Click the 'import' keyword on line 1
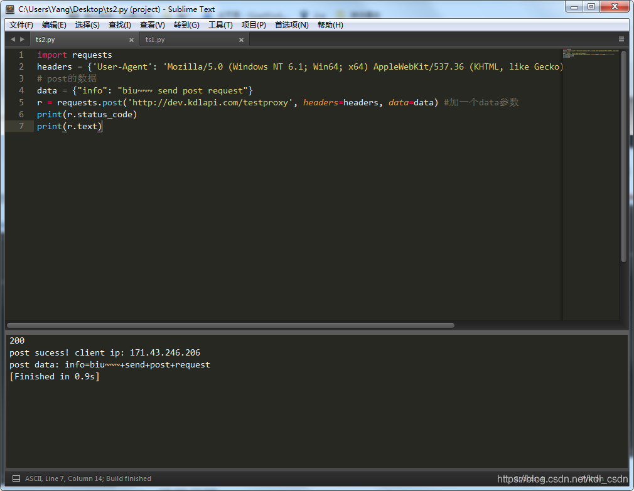Screen dimensions: 634x491 (51, 55)
